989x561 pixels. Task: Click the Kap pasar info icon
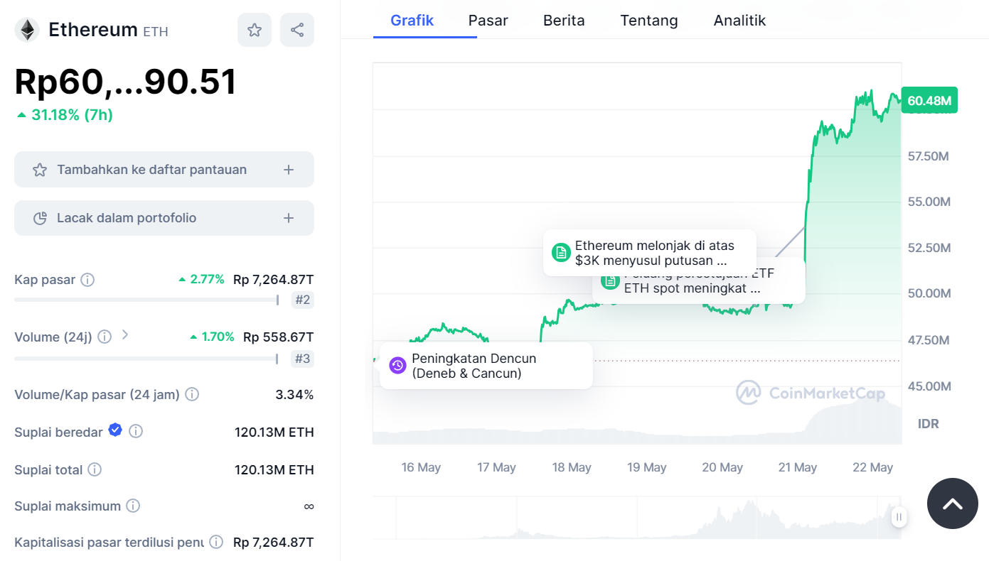coord(87,280)
